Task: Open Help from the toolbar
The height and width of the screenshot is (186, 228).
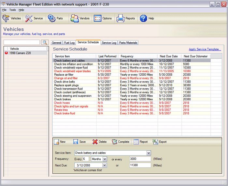Action: [147, 18]
